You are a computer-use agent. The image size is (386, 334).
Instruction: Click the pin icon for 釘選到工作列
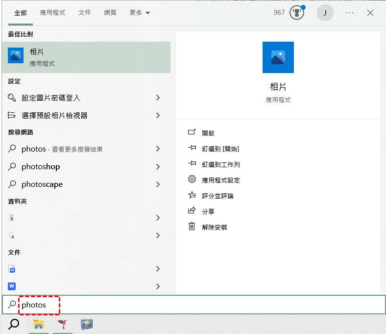[x=192, y=163]
